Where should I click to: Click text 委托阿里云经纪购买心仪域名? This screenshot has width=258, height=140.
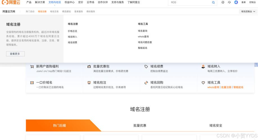click(166, 87)
